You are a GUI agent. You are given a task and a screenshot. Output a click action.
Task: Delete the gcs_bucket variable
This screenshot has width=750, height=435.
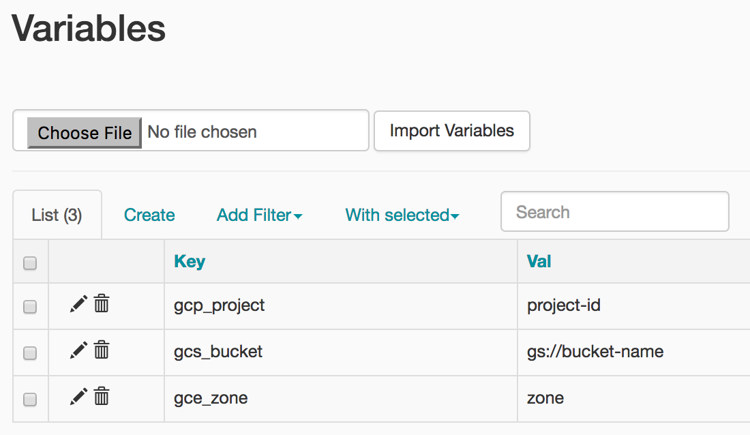[100, 350]
